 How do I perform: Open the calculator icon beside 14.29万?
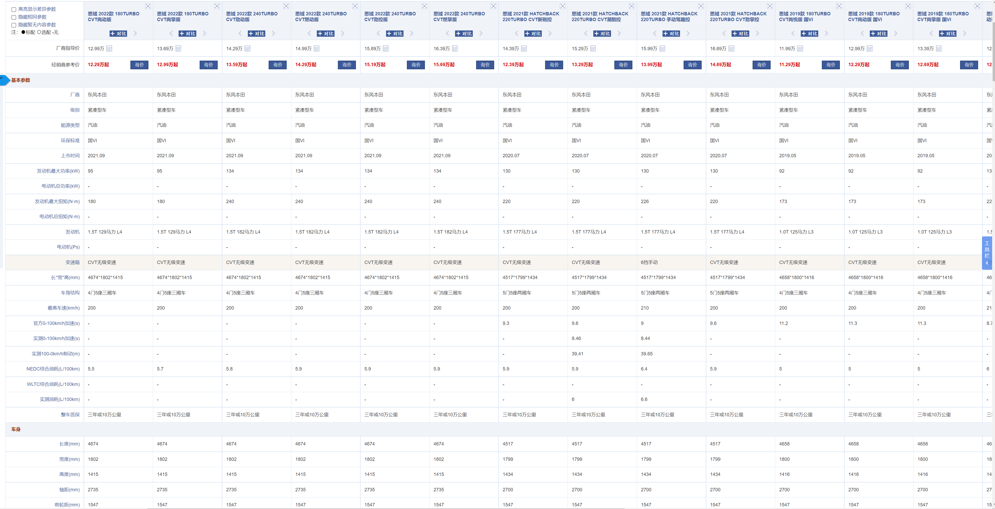tap(248, 49)
